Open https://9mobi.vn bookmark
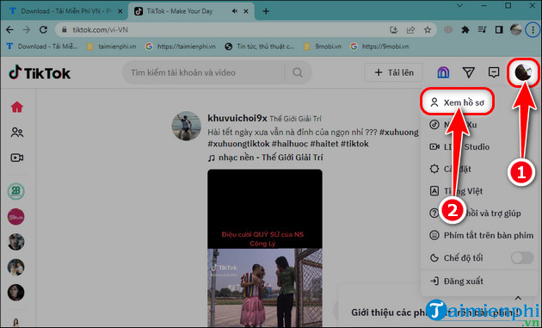 [379, 46]
